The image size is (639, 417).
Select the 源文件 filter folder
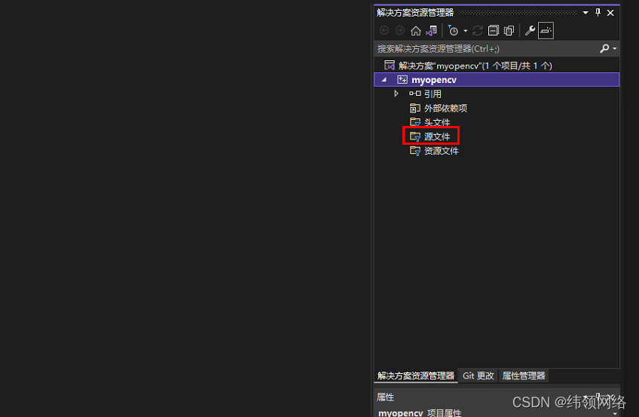pos(437,136)
